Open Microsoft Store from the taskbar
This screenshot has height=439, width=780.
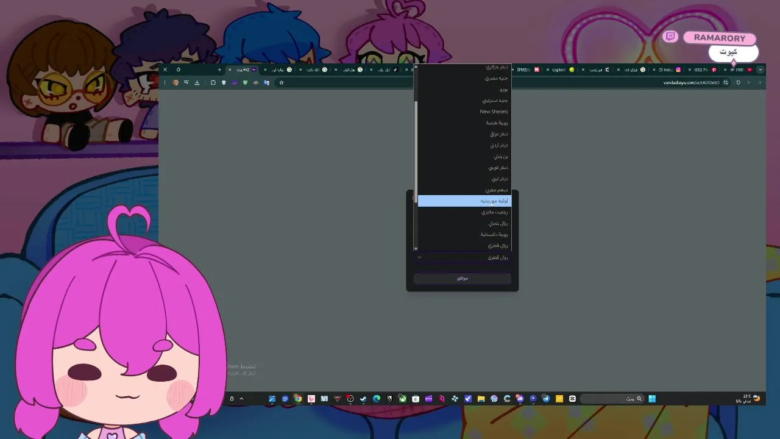point(415,399)
